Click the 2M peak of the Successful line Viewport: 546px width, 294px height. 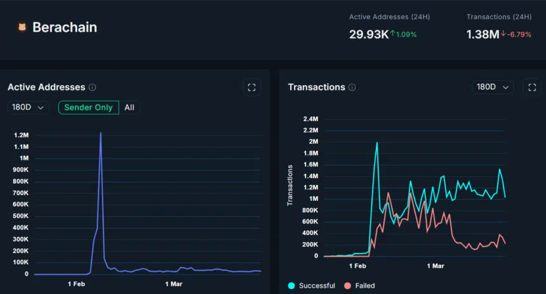tap(376, 143)
